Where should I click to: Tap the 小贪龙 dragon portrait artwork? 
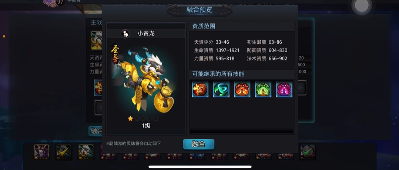point(145,80)
